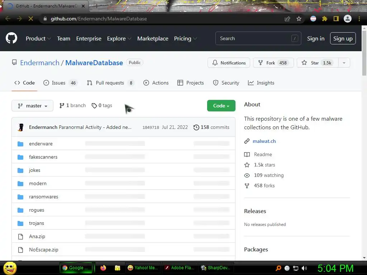The width and height of the screenshot is (367, 275).
Task: Open the jokes folder
Action: [x=35, y=170]
